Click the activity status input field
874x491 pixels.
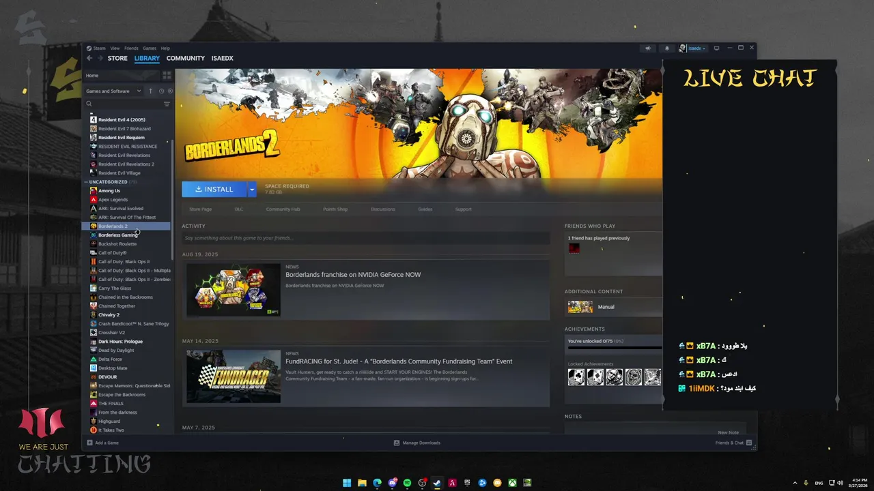pyautogui.click(x=365, y=238)
